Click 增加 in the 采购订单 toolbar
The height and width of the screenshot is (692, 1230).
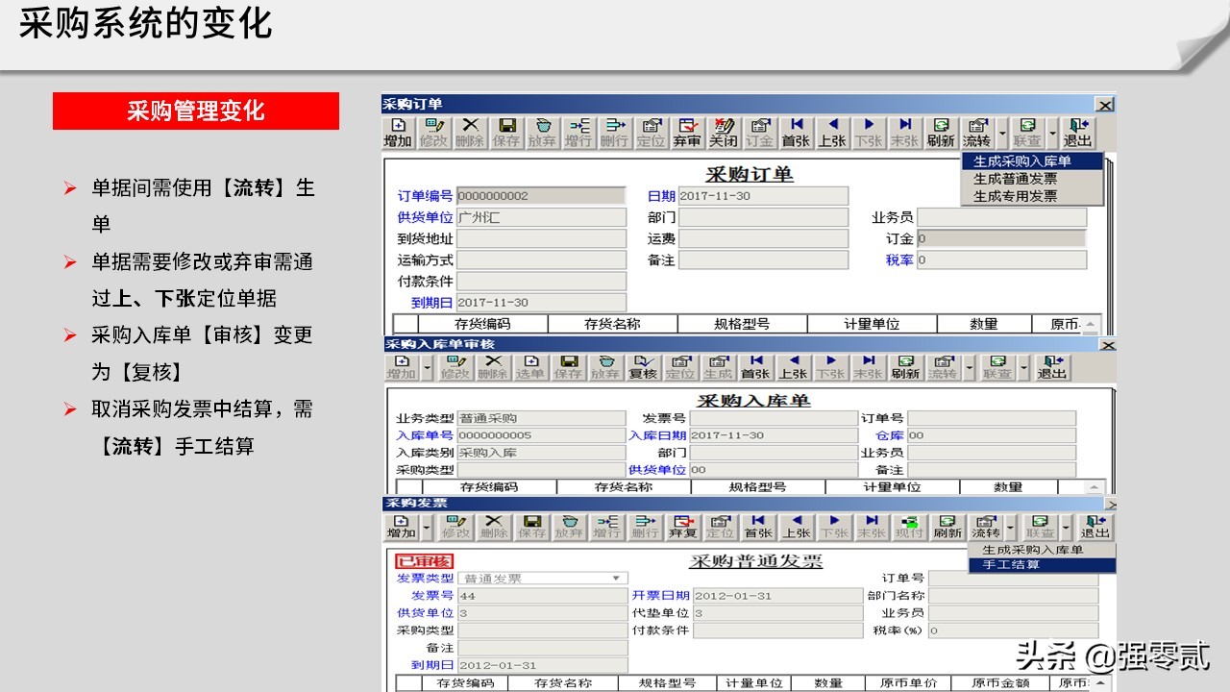(x=398, y=133)
